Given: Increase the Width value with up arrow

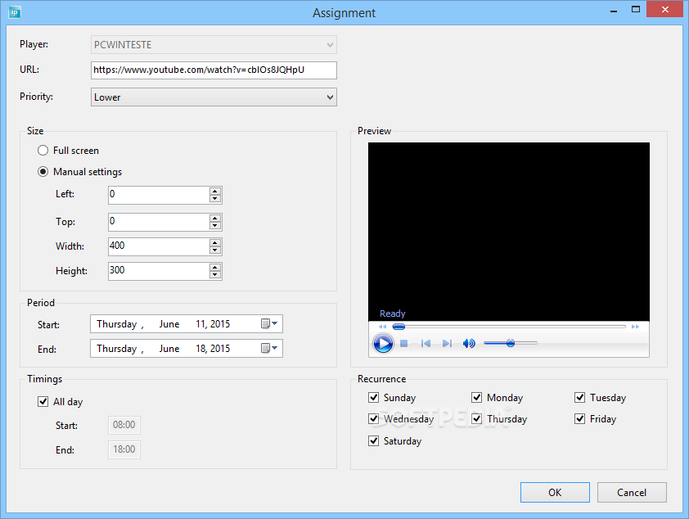Looking at the screenshot, I should point(215,243).
